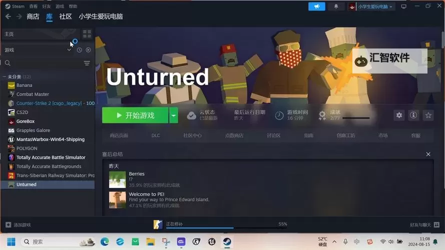The width and height of the screenshot is (445, 250).
Task: Open the 查看 menu
Action: tap(33, 6)
